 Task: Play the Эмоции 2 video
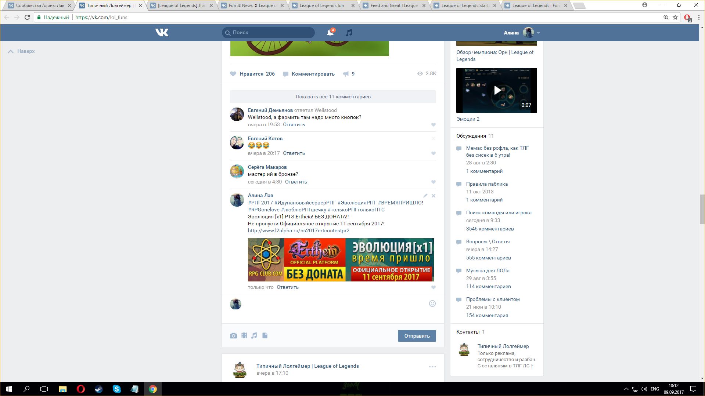(x=497, y=90)
